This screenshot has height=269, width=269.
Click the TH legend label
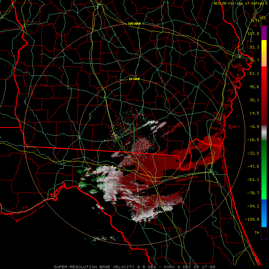click(x=257, y=233)
